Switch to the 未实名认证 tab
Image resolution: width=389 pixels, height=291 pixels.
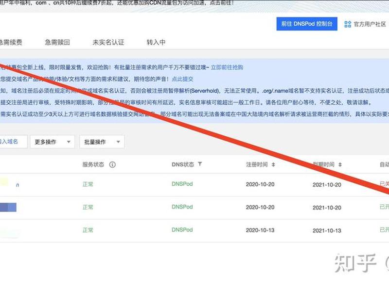tap(108, 42)
